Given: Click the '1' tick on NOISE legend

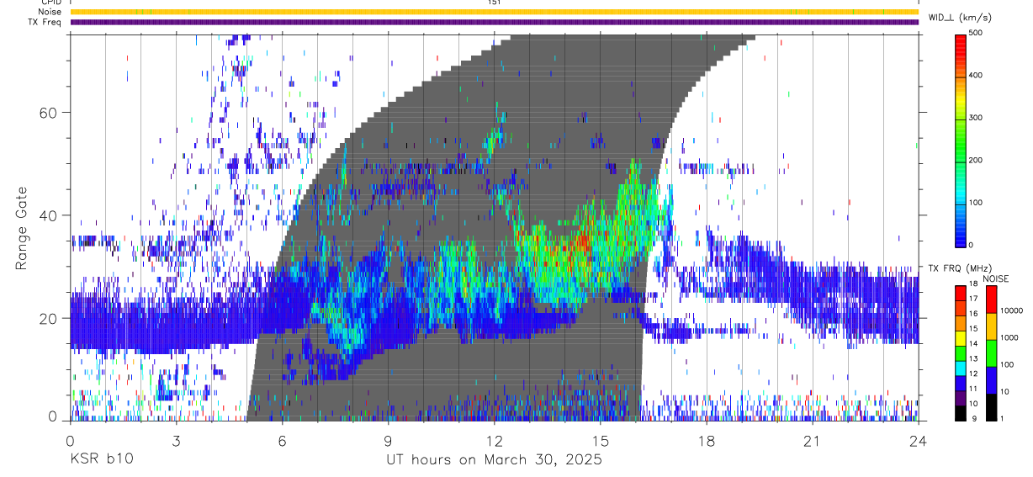Looking at the screenshot, I should click(1001, 418).
